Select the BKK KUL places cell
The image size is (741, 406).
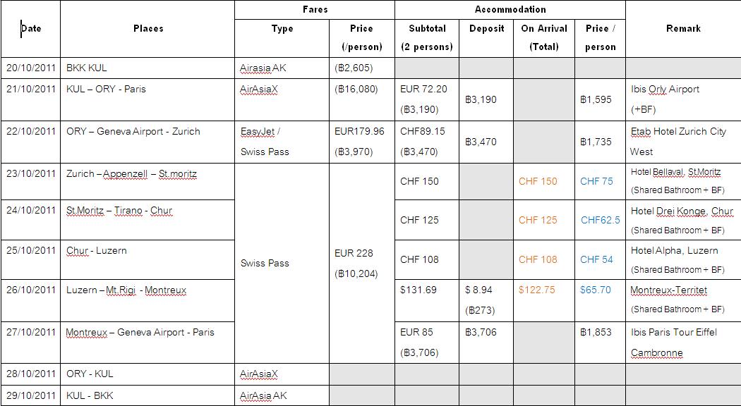[148, 68]
